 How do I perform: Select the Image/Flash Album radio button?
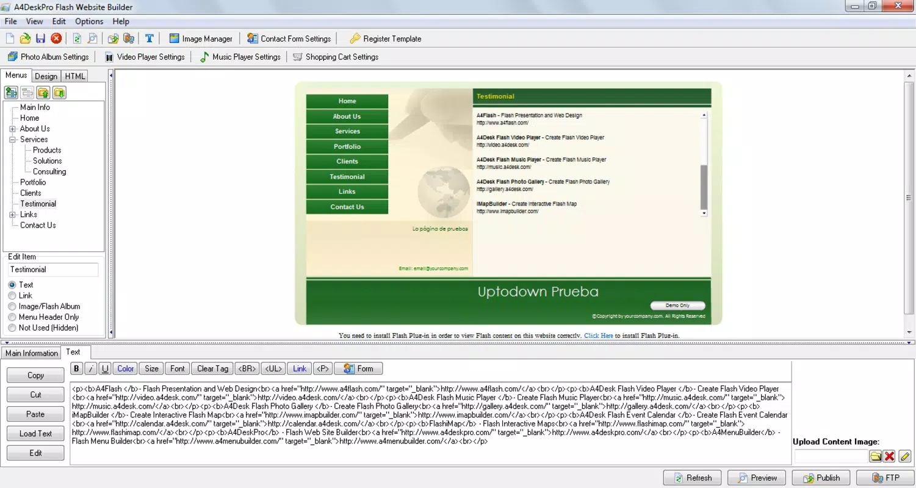[x=12, y=306]
